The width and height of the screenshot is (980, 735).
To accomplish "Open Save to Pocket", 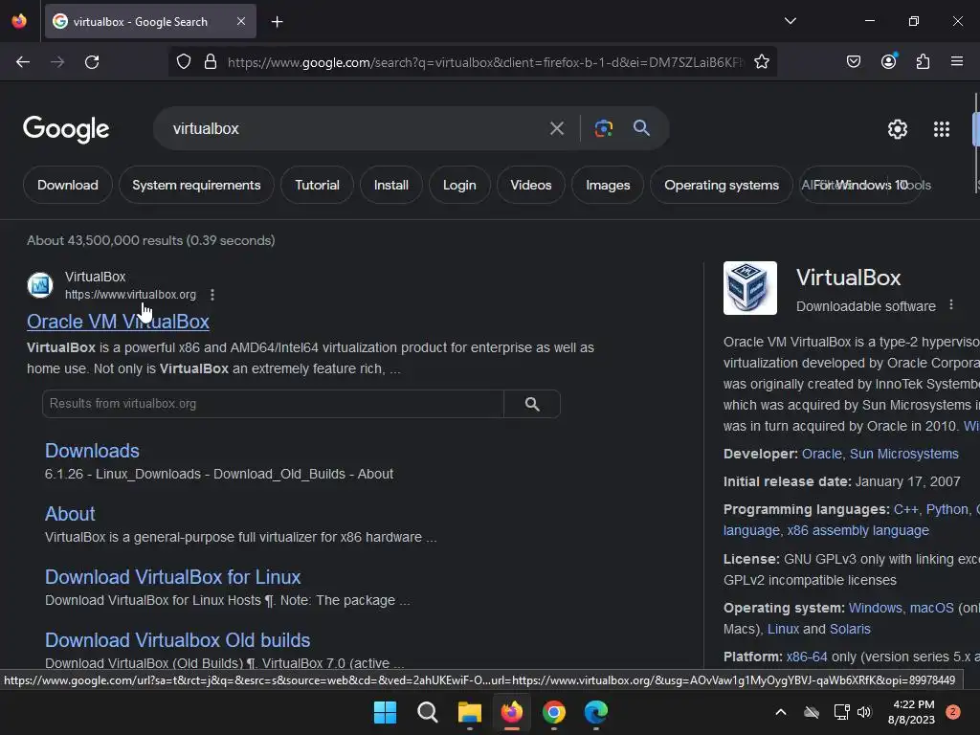I will 854,61.
